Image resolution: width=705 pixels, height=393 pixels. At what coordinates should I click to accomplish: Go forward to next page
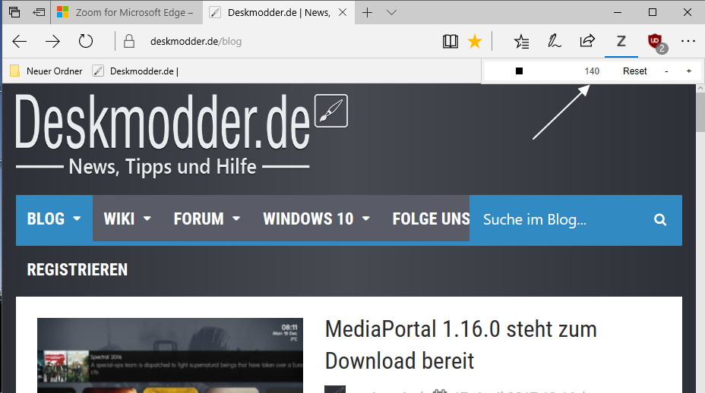click(x=52, y=41)
